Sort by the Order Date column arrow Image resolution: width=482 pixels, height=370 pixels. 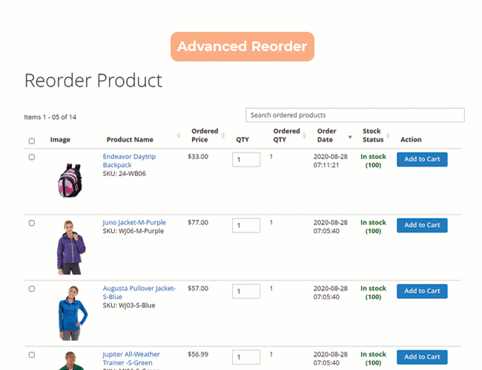[349, 135]
